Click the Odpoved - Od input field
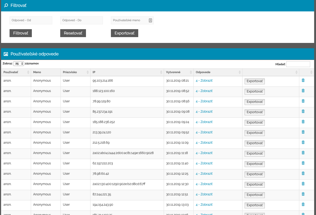 31,20
